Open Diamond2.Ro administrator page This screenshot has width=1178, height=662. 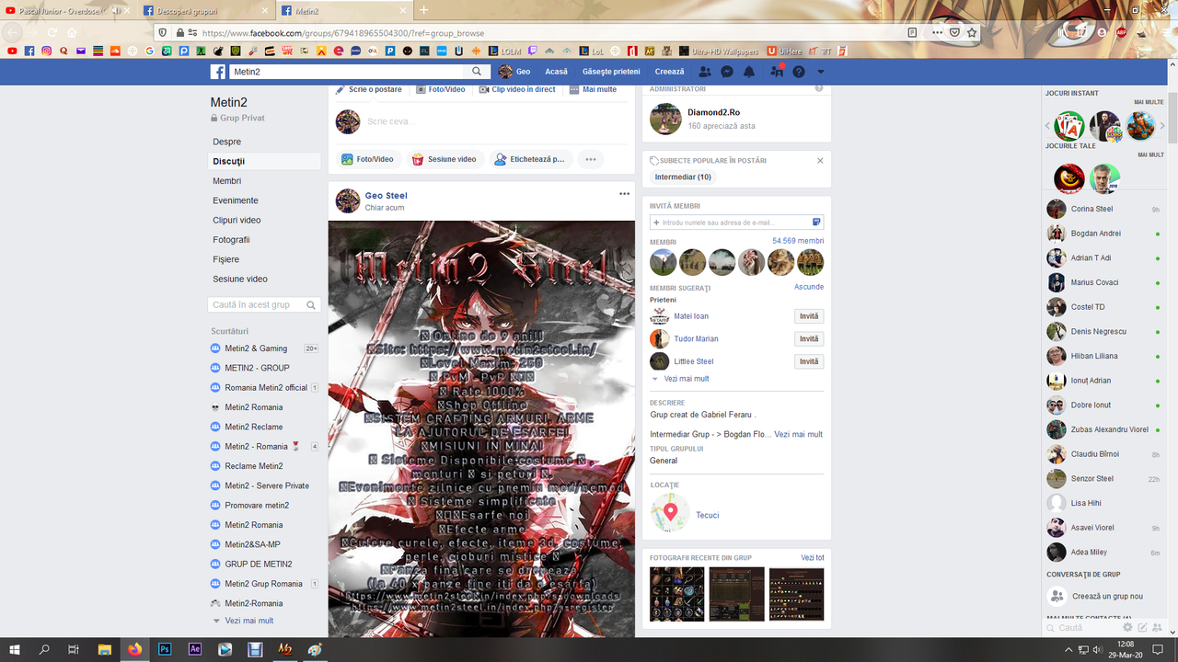tap(713, 112)
